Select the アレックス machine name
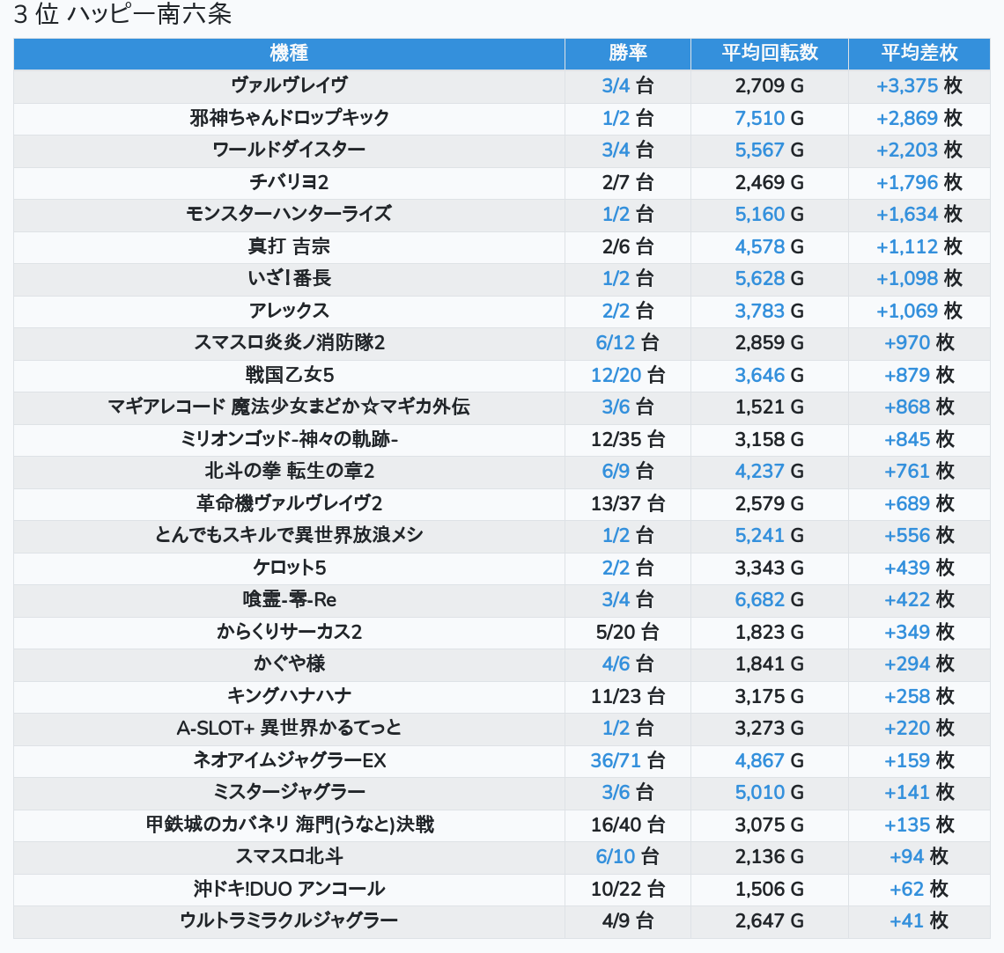 (x=289, y=311)
